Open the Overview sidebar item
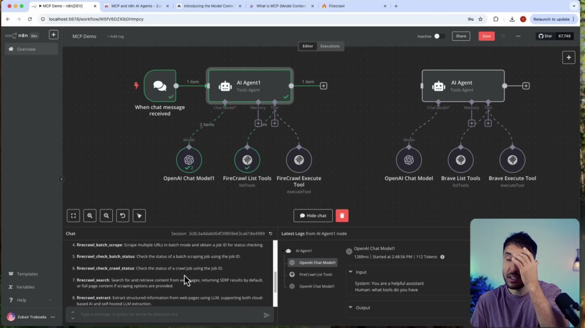585x328 pixels. [32, 49]
